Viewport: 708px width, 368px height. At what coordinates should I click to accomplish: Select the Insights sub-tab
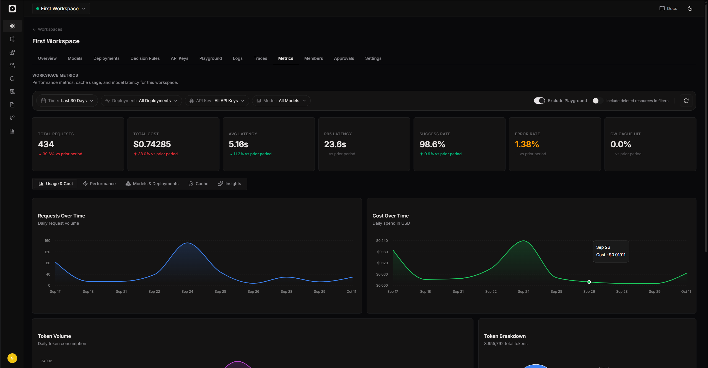230,184
